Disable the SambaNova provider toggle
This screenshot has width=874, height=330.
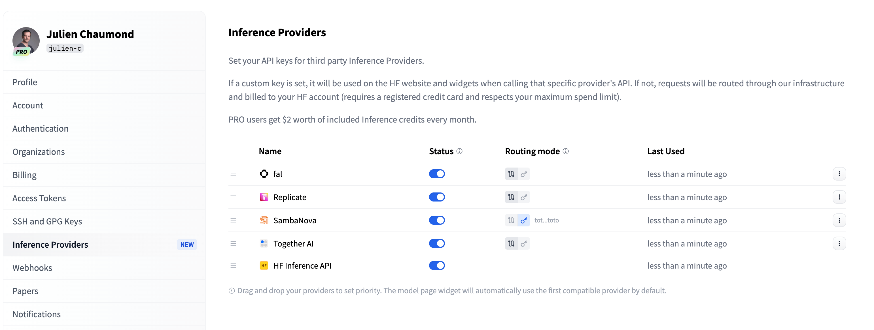436,220
